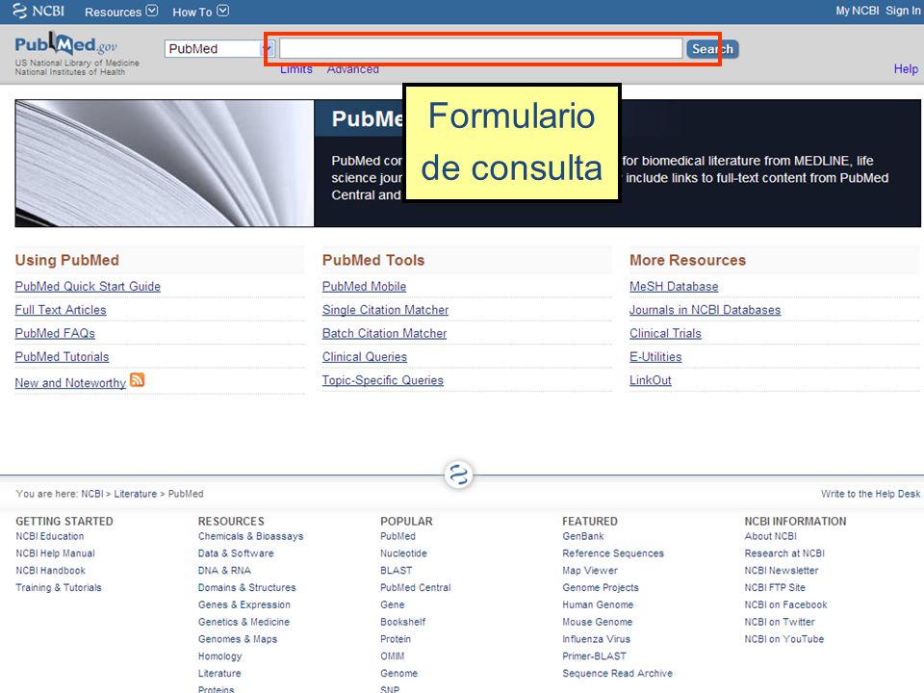Click NCBI in the breadcrumb trail
Image resolution: width=924 pixels, height=693 pixels.
tap(92, 494)
